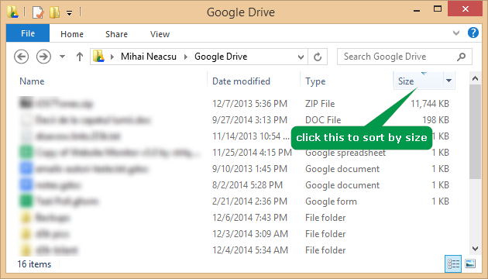Image resolution: width=488 pixels, height=279 pixels.
Task: Open the File menu tab
Action: click(x=28, y=33)
